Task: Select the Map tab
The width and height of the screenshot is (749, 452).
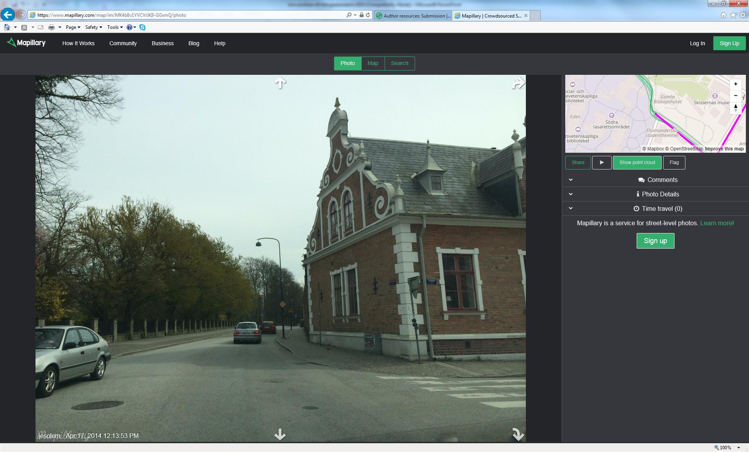Action: click(373, 63)
